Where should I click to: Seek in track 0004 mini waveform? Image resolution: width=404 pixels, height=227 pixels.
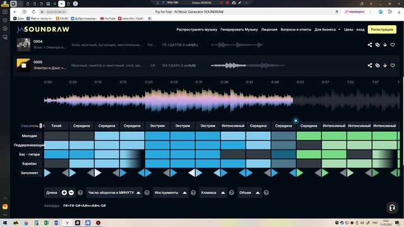tap(237, 45)
